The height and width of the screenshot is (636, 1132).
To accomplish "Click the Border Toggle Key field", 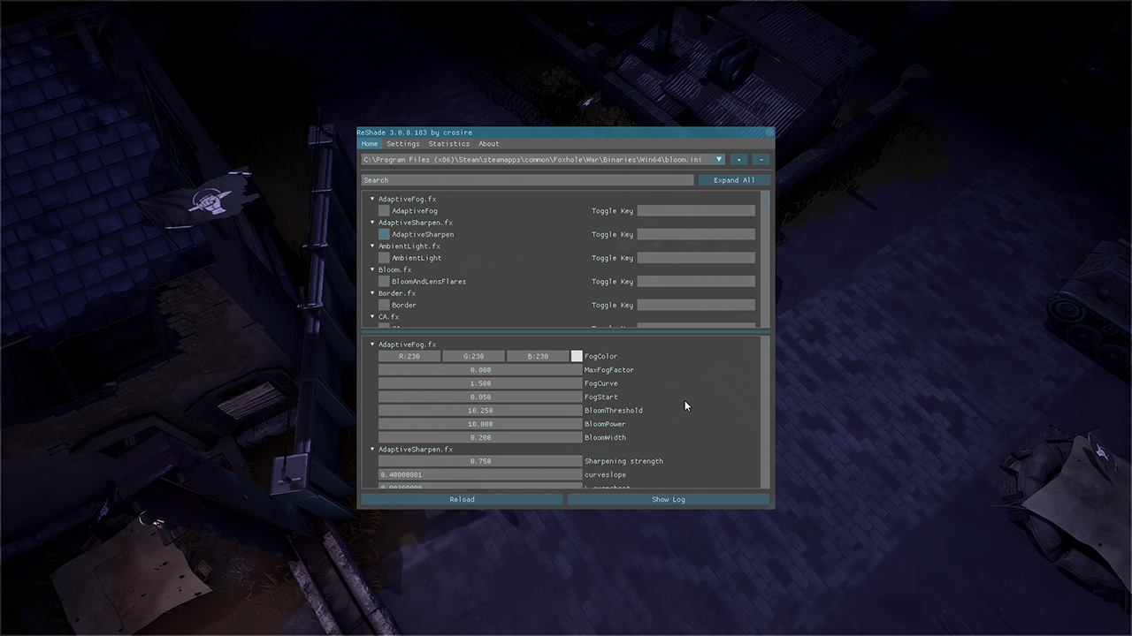I will tap(697, 306).
